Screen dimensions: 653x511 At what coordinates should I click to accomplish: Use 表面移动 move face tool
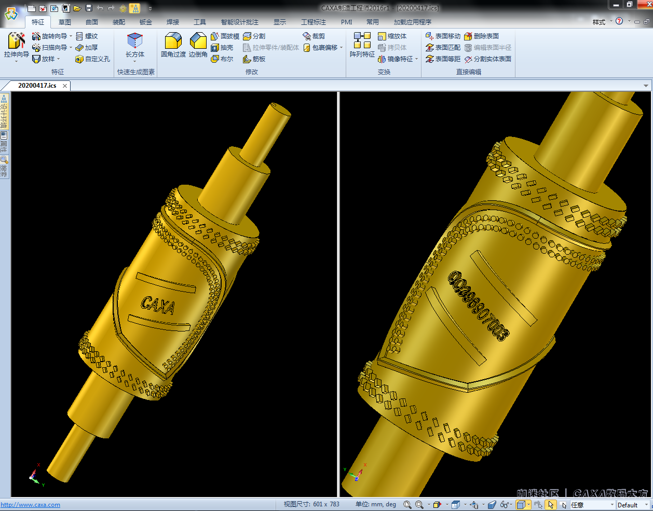tap(443, 36)
